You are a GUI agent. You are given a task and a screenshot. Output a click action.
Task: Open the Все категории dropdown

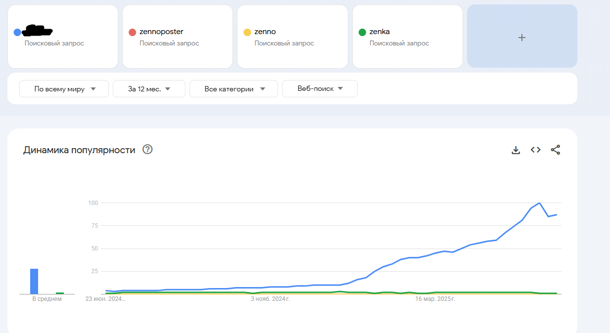[234, 89]
